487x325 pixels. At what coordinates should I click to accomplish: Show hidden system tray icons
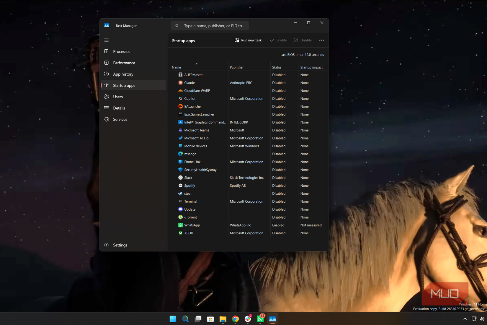pos(465,319)
